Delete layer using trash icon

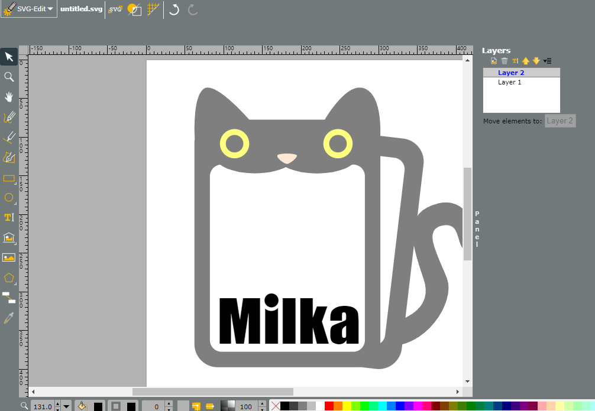[505, 61]
